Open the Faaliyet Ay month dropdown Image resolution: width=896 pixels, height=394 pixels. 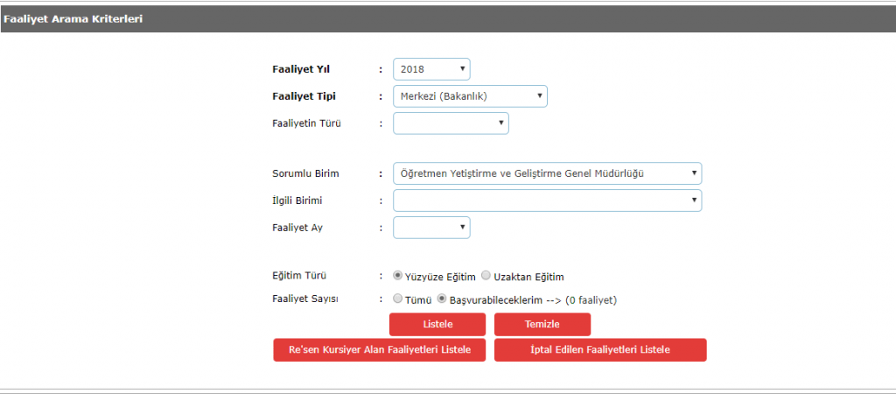[431, 228]
